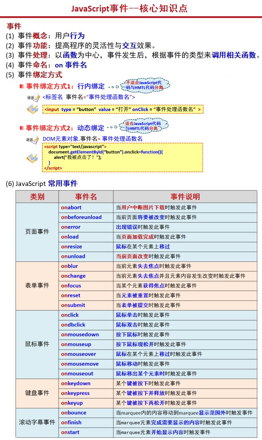The width and height of the screenshot is (262, 440).
Task: Click the onfocus event name
Action: click(71, 286)
